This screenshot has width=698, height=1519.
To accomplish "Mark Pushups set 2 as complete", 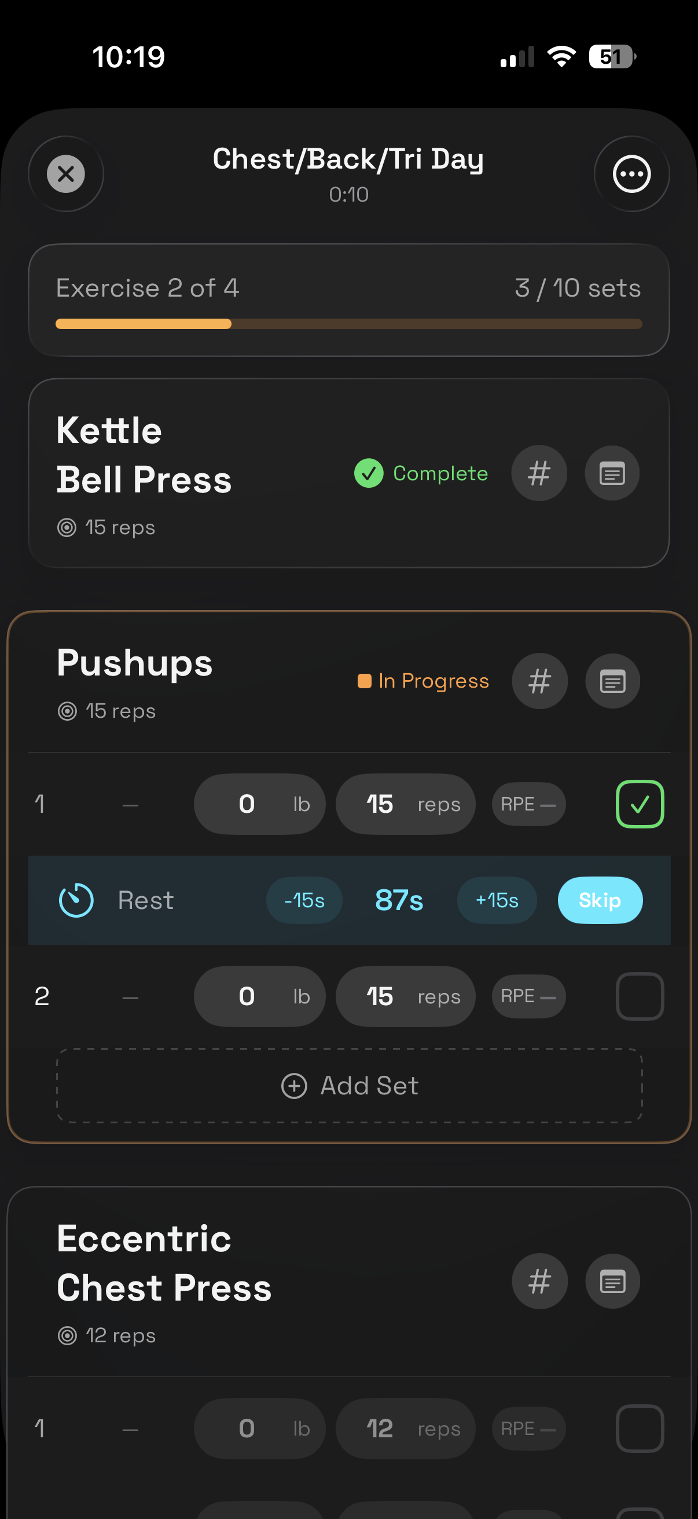I will (640, 996).
